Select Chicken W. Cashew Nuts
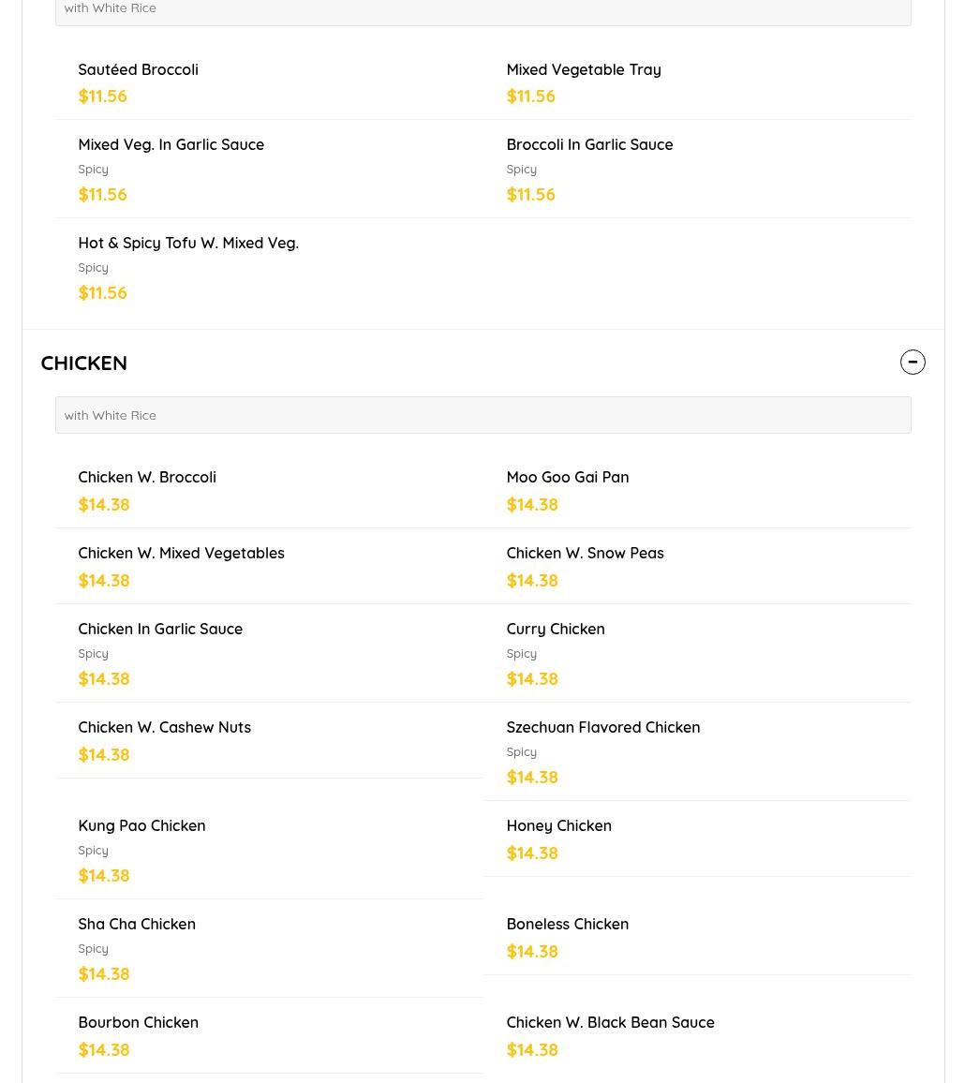 pyautogui.click(x=164, y=728)
